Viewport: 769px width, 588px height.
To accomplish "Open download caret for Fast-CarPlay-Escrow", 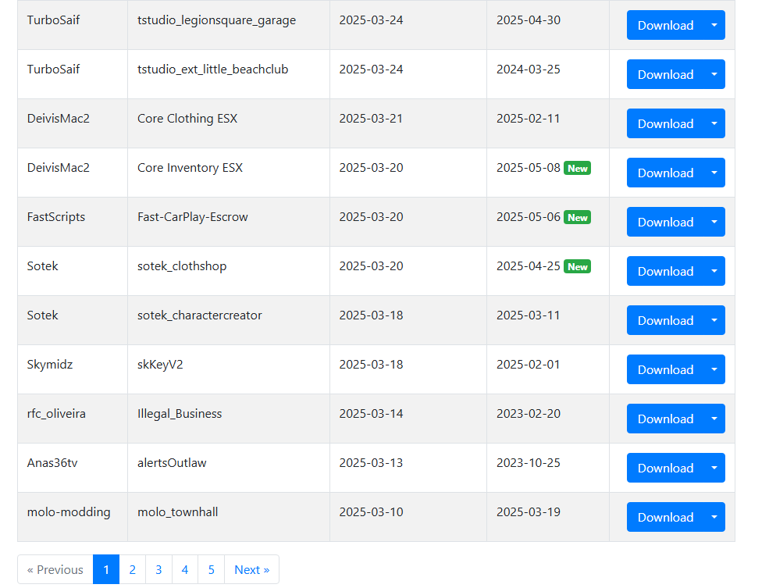I will [714, 222].
